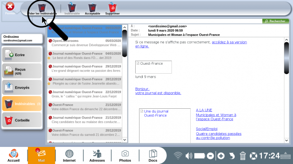Image resolution: width=293 pixels, height=164 pixels.
Task: Open the 'accédez à sa version en ligne' link
Action: pos(191,44)
